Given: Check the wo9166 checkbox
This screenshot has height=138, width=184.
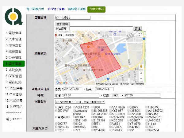Looking at the screenshot, I should (74, 127).
